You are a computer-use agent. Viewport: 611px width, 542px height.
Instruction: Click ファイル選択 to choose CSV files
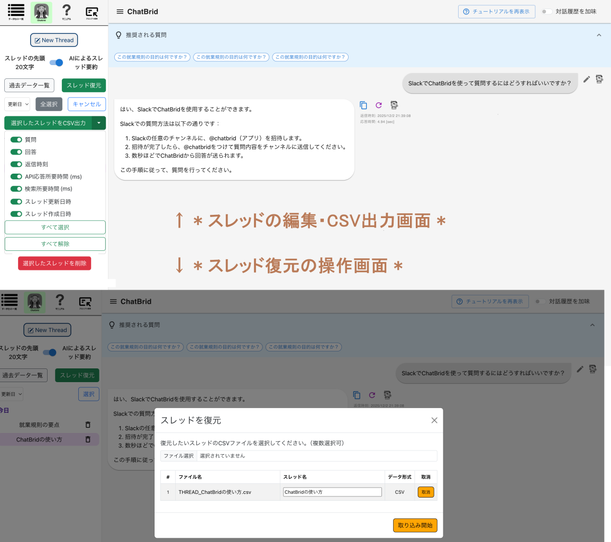pos(178,455)
